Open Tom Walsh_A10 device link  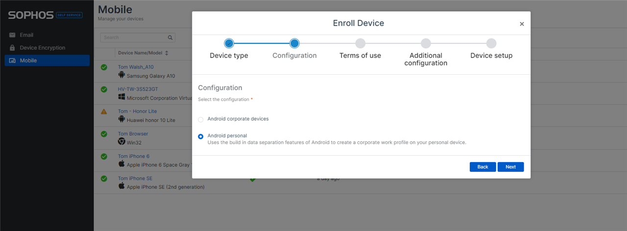(x=136, y=67)
